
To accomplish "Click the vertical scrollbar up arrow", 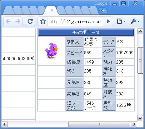I will [x=140, y=31].
